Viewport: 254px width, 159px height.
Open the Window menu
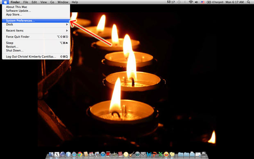(x=63, y=2)
